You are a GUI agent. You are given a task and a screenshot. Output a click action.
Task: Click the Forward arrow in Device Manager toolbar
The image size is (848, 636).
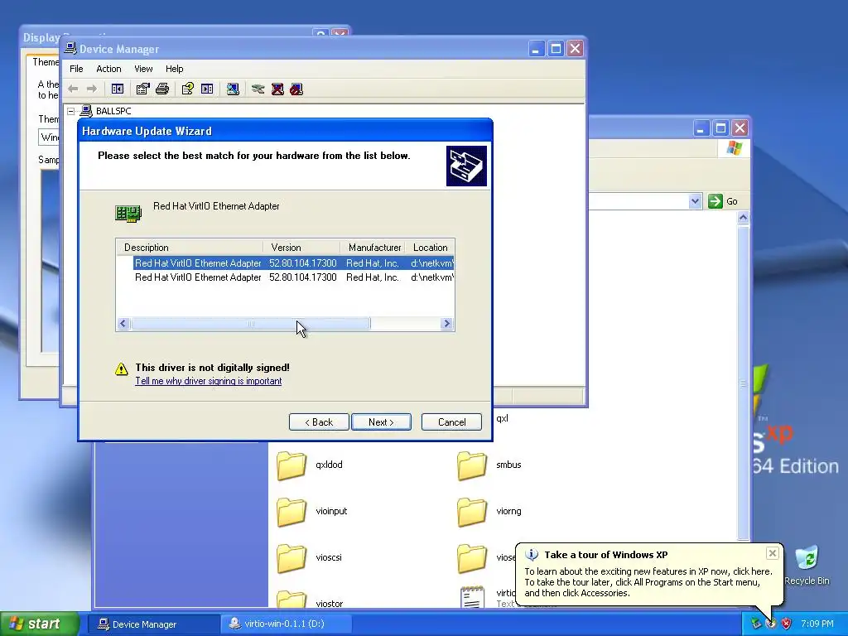pyautogui.click(x=92, y=89)
